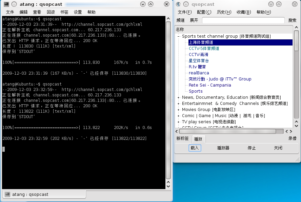The image size is (301, 202).
Task: Select the CCTV-5体育频道 channel
Action: click(204, 49)
